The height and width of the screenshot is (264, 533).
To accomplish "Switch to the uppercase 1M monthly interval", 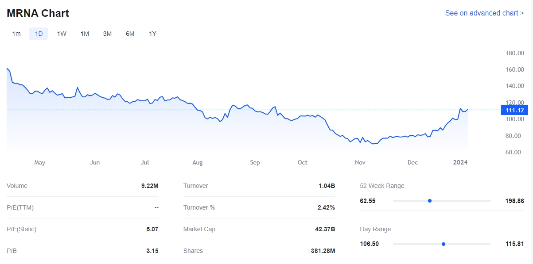I will click(x=85, y=34).
